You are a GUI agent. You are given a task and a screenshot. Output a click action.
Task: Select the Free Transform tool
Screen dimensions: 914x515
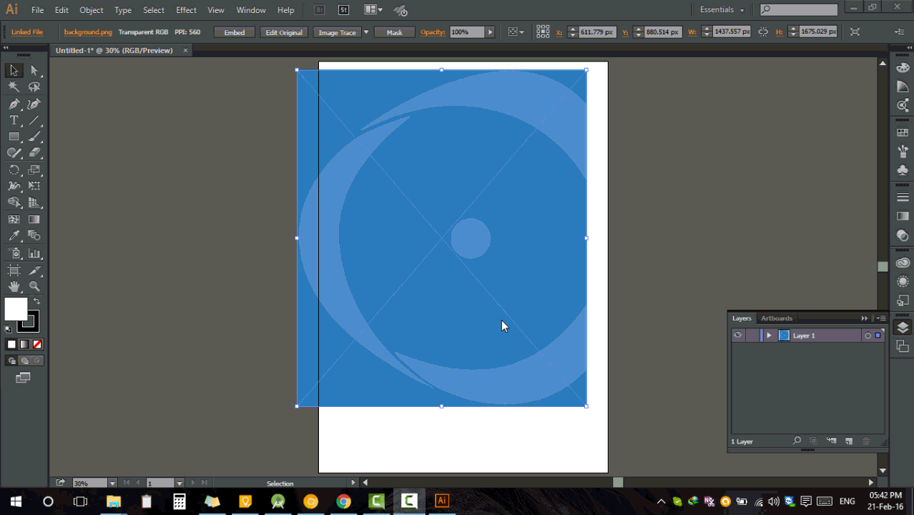(34, 186)
